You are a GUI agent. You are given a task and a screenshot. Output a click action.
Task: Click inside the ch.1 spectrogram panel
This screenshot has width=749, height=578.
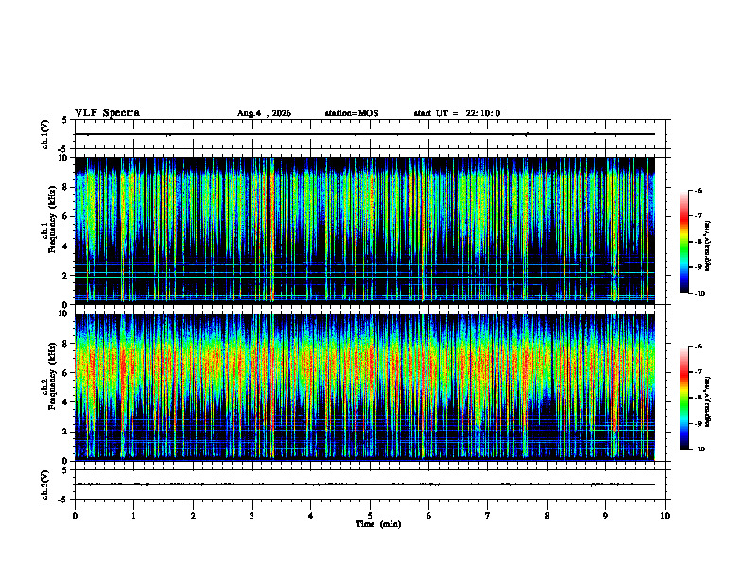365,230
